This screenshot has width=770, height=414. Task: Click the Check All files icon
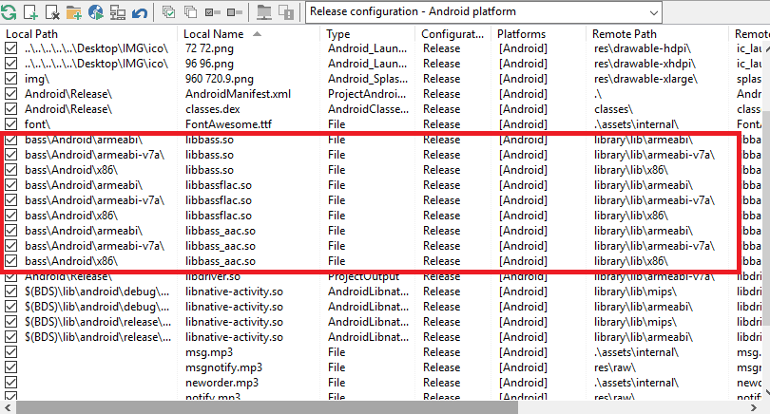[168, 11]
